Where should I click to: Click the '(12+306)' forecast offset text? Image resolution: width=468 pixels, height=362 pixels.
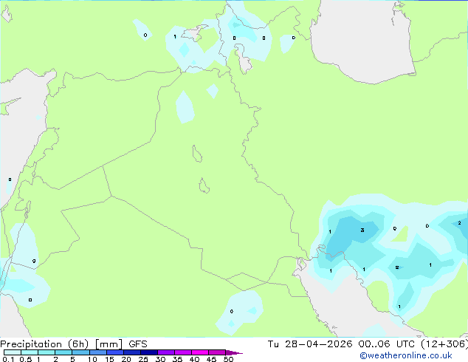coord(444,344)
